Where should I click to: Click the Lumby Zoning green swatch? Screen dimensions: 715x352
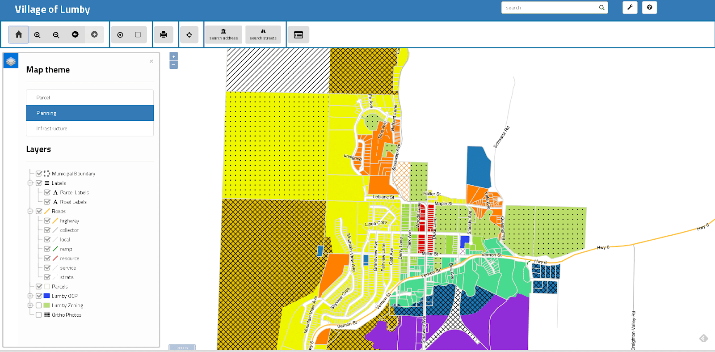(x=47, y=305)
